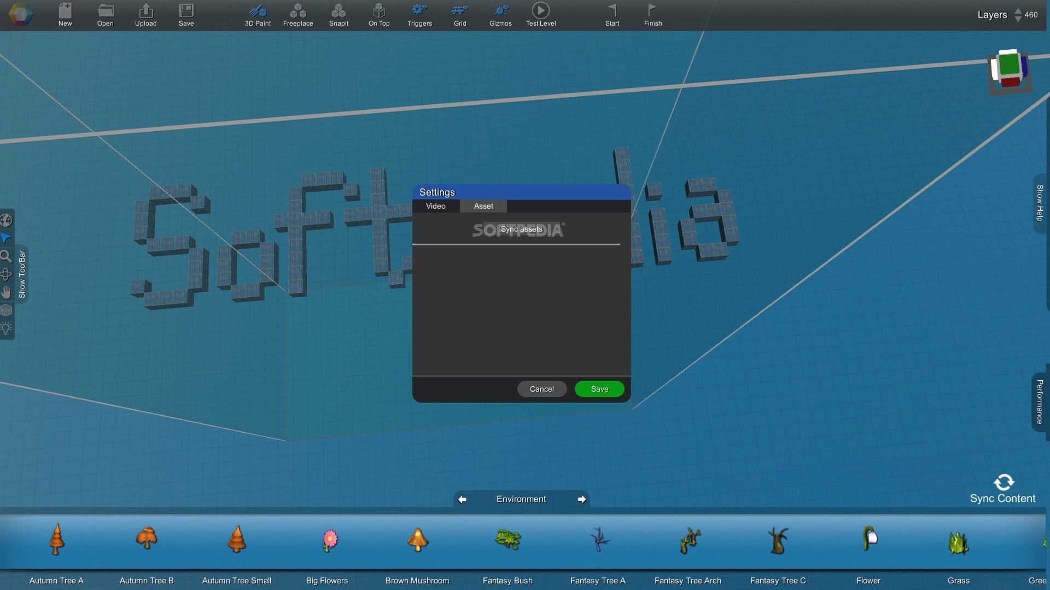The height and width of the screenshot is (590, 1050).
Task: Open a level via Open icon
Action: click(x=106, y=15)
